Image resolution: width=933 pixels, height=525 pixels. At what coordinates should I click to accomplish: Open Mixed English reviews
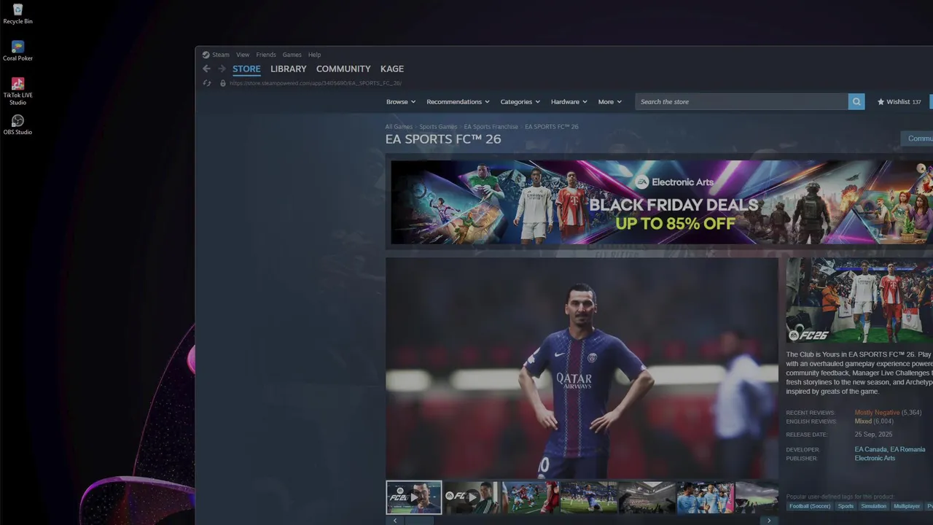tap(863, 421)
